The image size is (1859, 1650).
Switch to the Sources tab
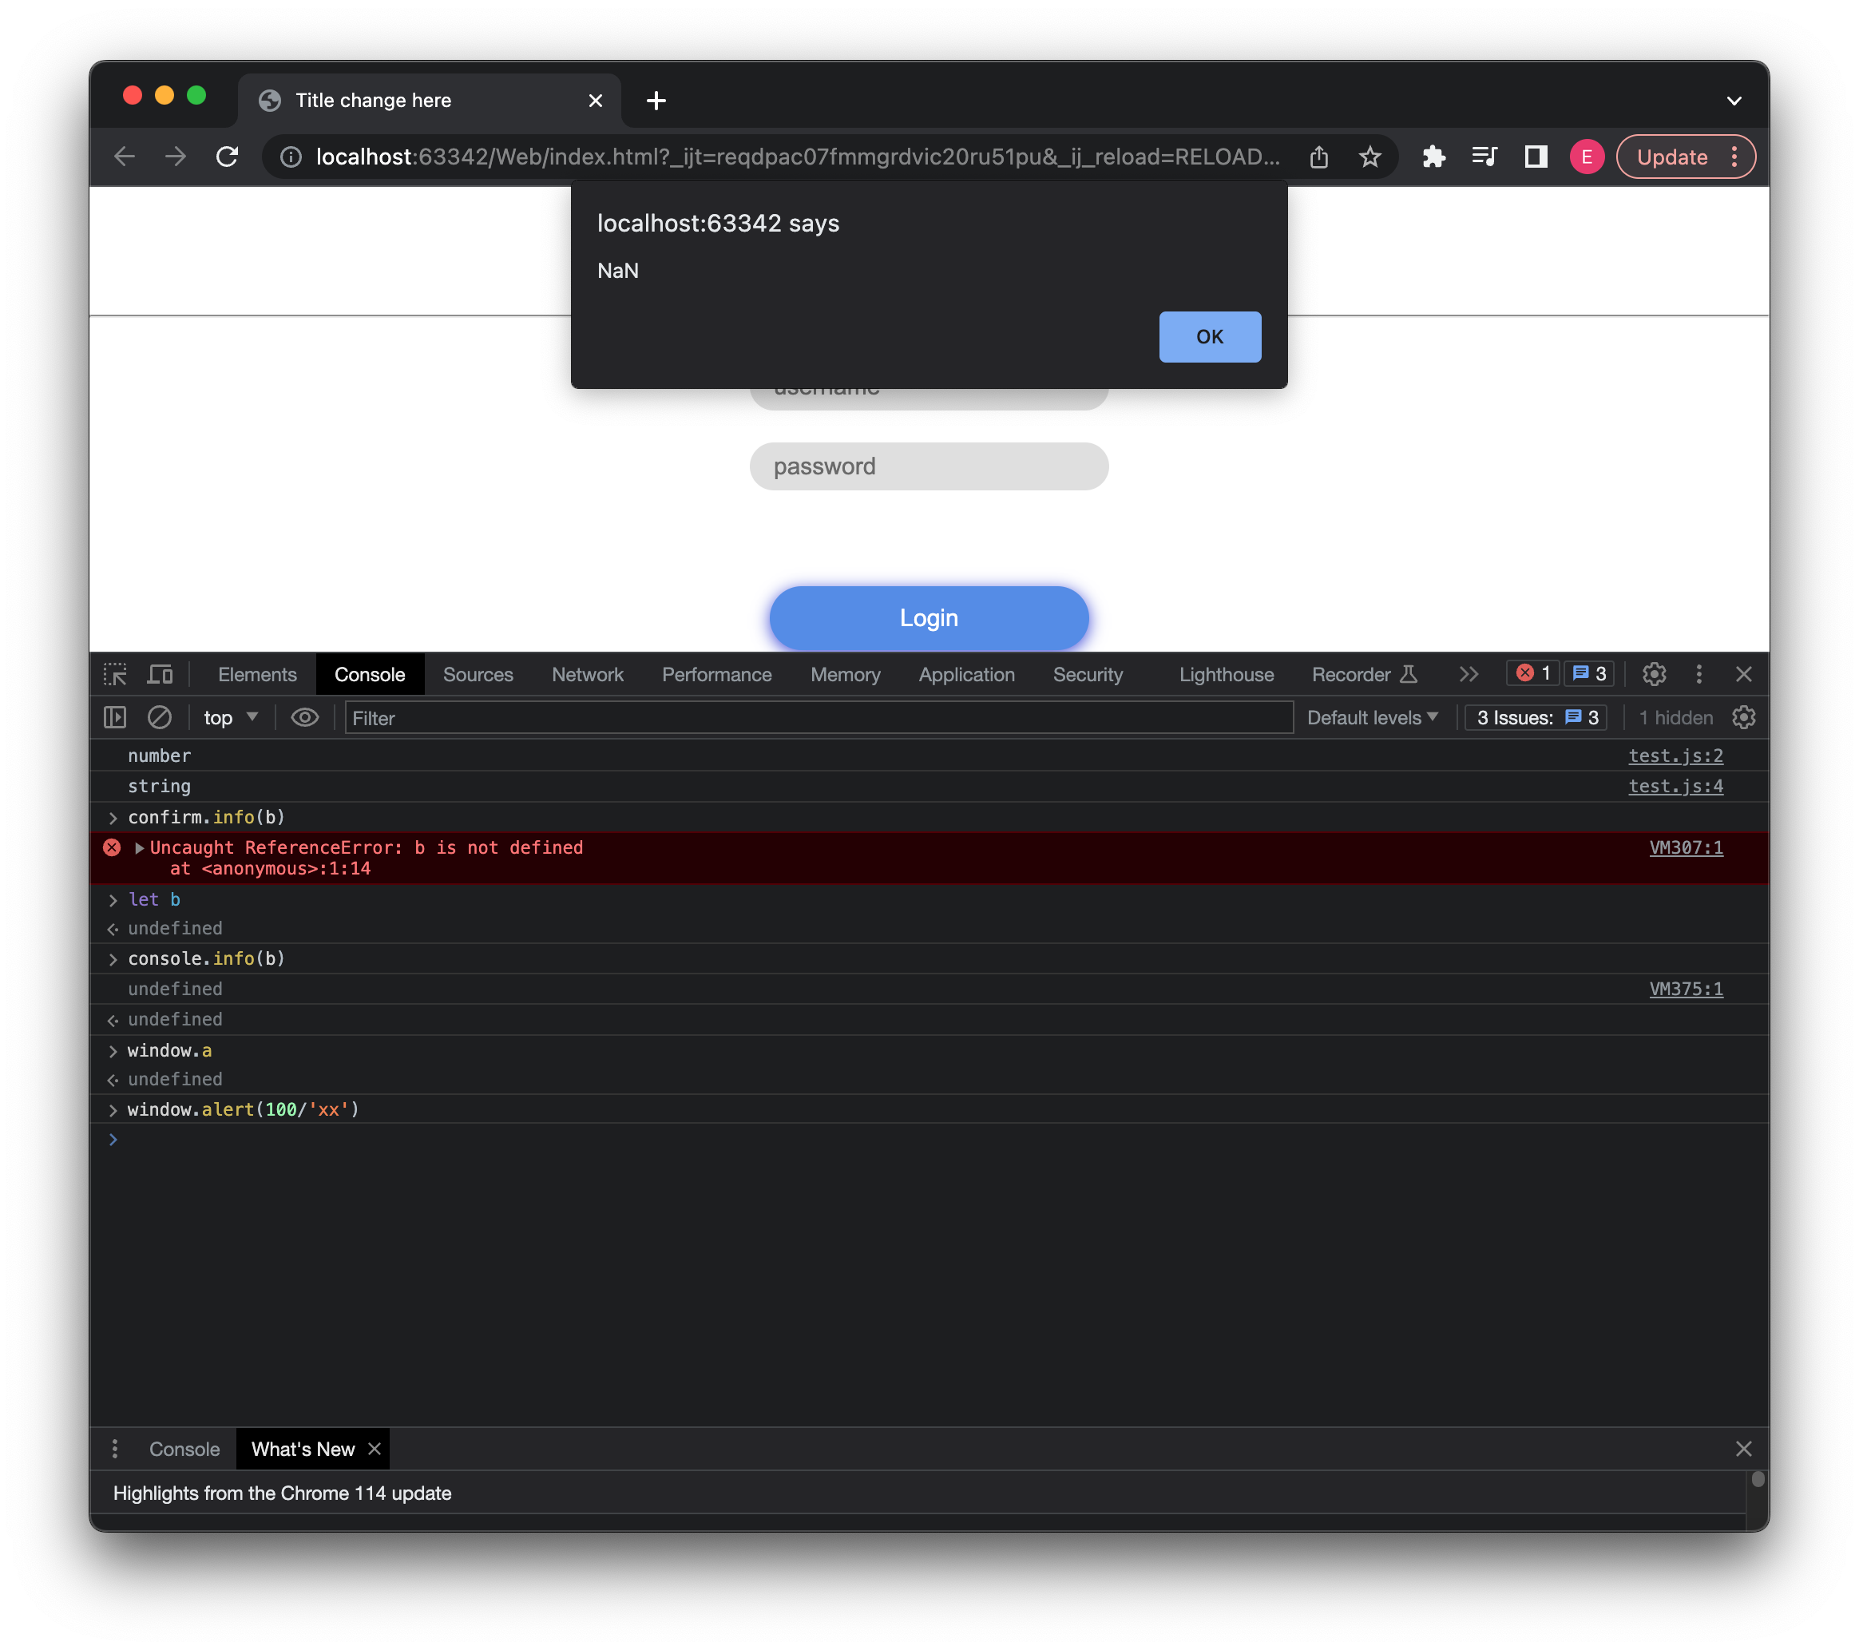coord(478,674)
